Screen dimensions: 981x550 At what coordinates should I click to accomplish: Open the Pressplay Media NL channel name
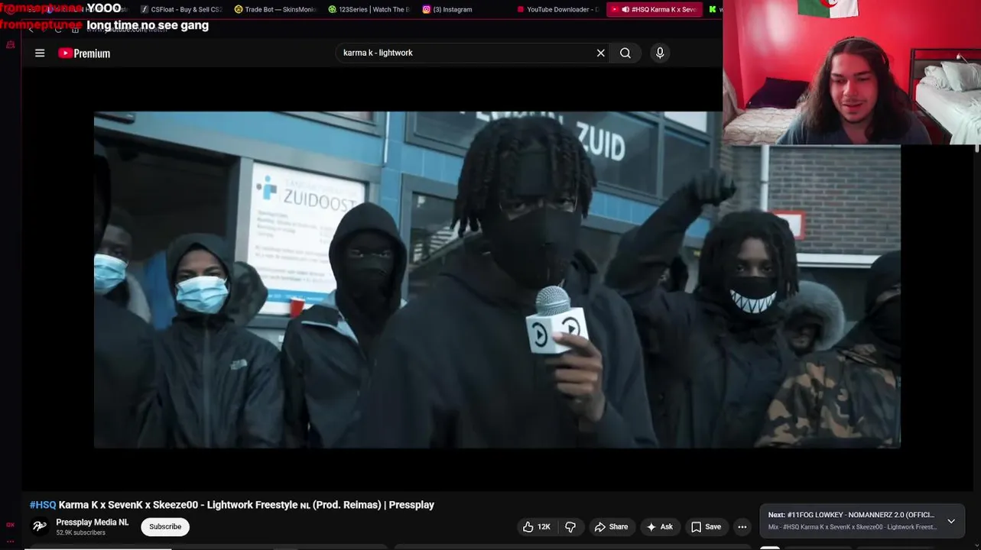pos(93,522)
